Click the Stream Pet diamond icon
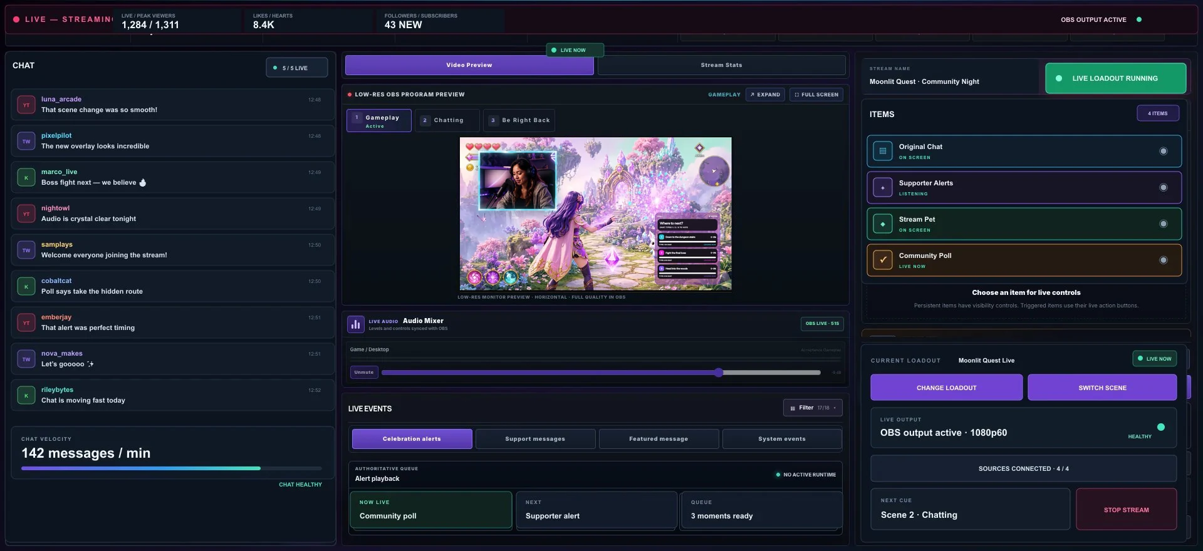 pyautogui.click(x=883, y=224)
